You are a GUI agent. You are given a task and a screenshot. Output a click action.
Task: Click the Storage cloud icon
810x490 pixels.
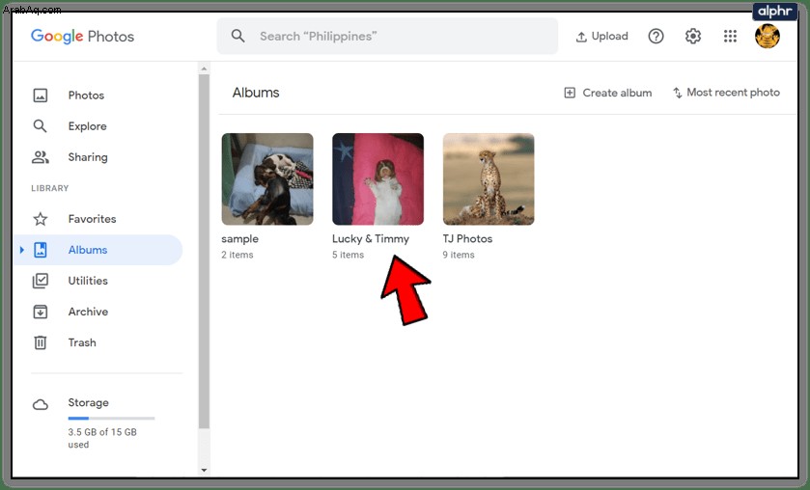pos(41,404)
